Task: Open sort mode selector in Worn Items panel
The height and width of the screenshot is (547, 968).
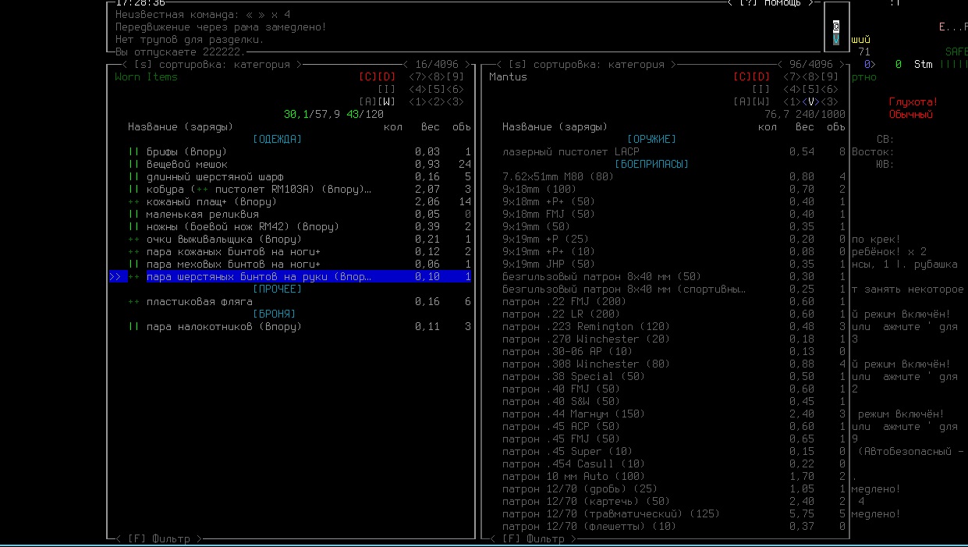Action: (212, 65)
